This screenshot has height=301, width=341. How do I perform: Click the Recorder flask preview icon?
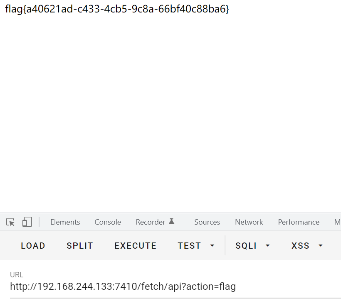click(x=172, y=222)
